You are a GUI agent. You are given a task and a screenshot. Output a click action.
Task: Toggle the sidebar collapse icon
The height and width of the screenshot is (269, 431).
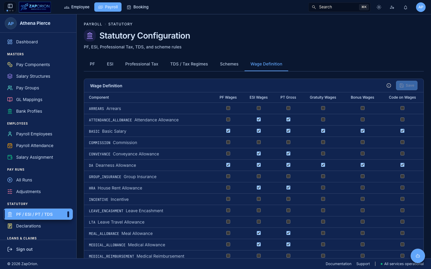click(x=10, y=6)
